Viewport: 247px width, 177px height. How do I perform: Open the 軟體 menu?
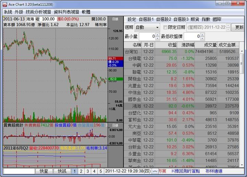(x=86, y=12)
